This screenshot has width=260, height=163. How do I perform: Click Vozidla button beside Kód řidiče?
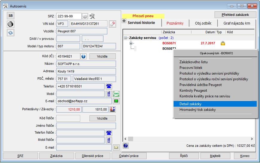tap(103, 118)
